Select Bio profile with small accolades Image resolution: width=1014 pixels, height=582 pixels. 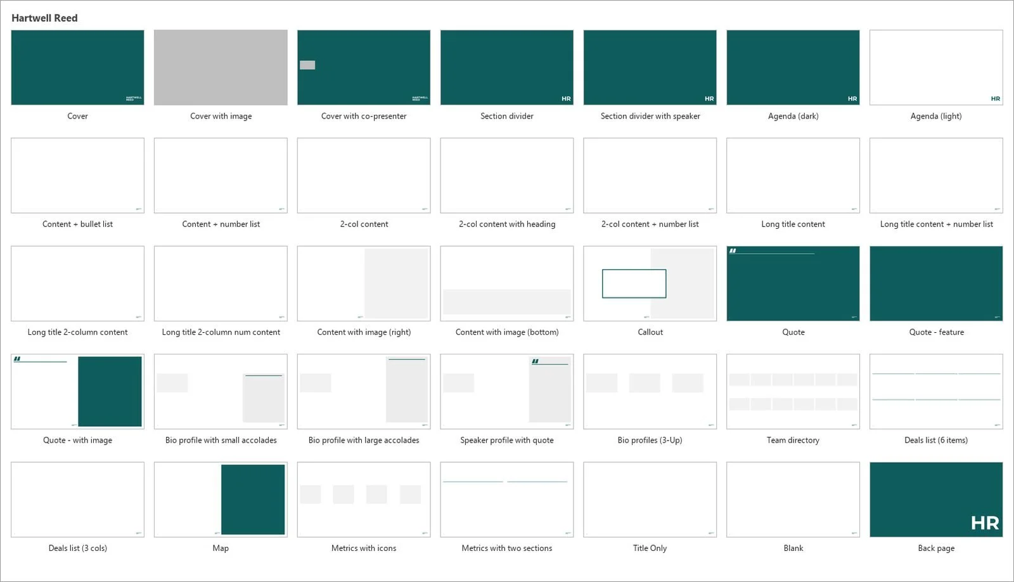coord(221,392)
